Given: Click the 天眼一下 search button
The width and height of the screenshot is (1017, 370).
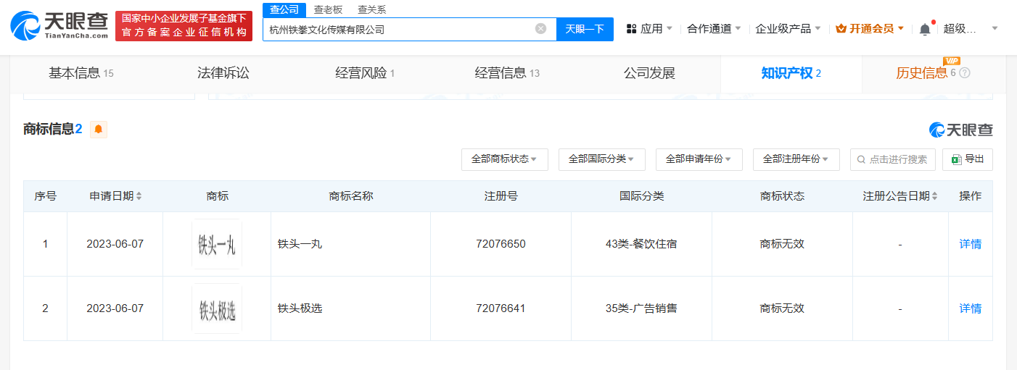Looking at the screenshot, I should 585,29.
